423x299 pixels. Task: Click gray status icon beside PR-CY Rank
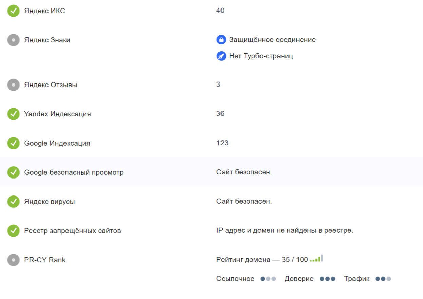pos(14,260)
